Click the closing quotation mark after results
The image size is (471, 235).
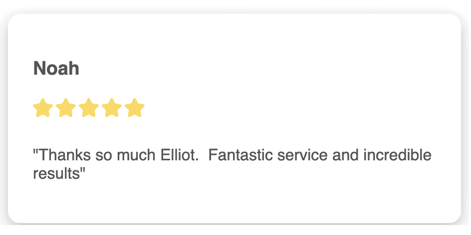(x=82, y=170)
